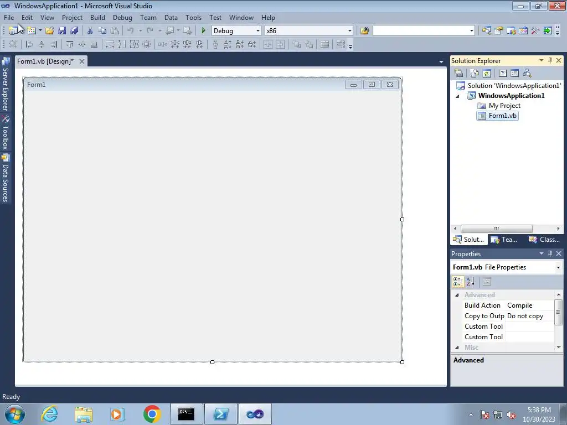The width and height of the screenshot is (567, 425).
Task: Open Google Chrome from the taskbar
Action: (152, 414)
